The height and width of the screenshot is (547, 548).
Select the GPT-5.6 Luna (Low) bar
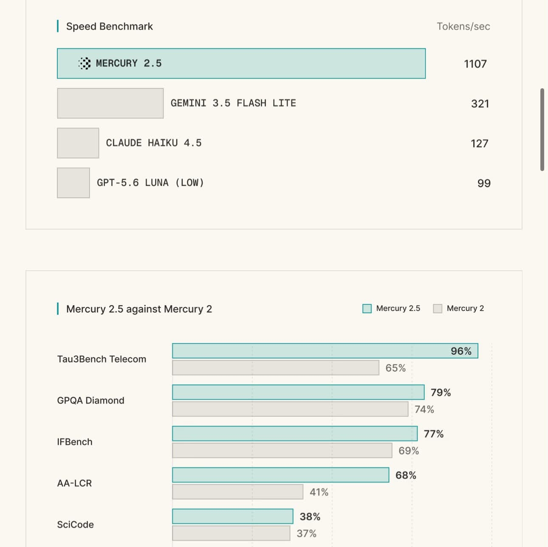(73, 183)
